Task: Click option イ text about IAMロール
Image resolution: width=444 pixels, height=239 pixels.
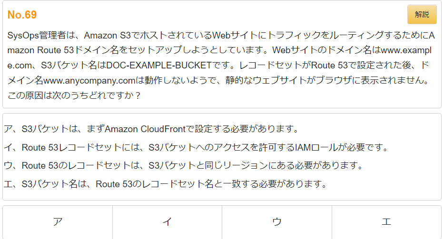Action: point(196,147)
